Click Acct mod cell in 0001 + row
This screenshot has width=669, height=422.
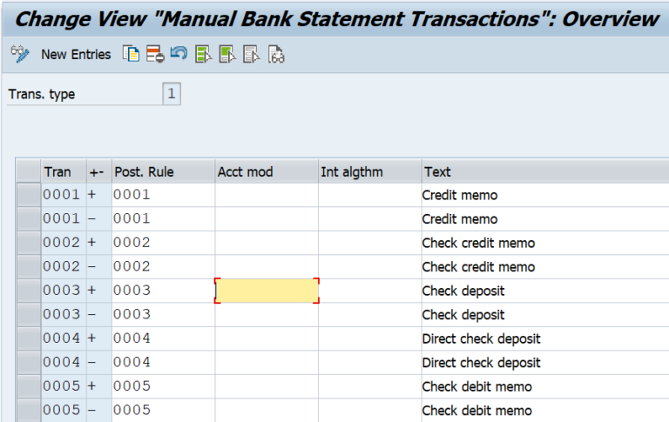[x=267, y=195]
